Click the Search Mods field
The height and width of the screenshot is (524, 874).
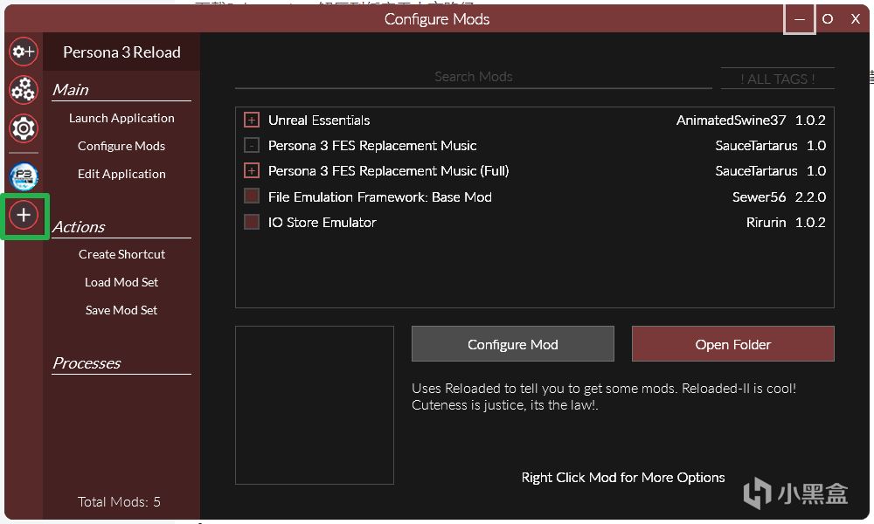473,77
